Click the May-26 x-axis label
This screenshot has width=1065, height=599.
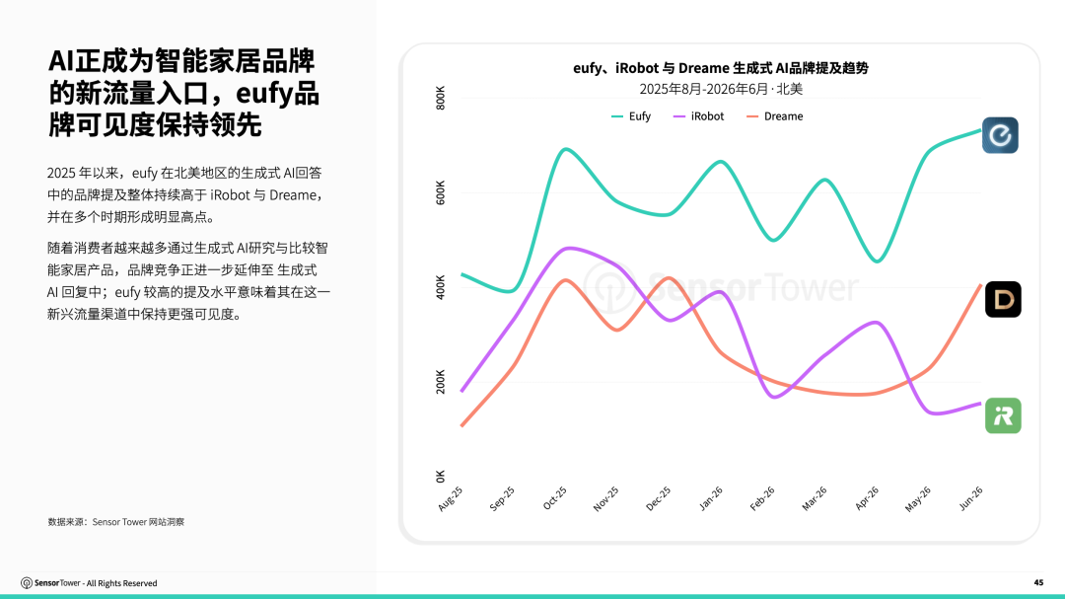coord(918,498)
